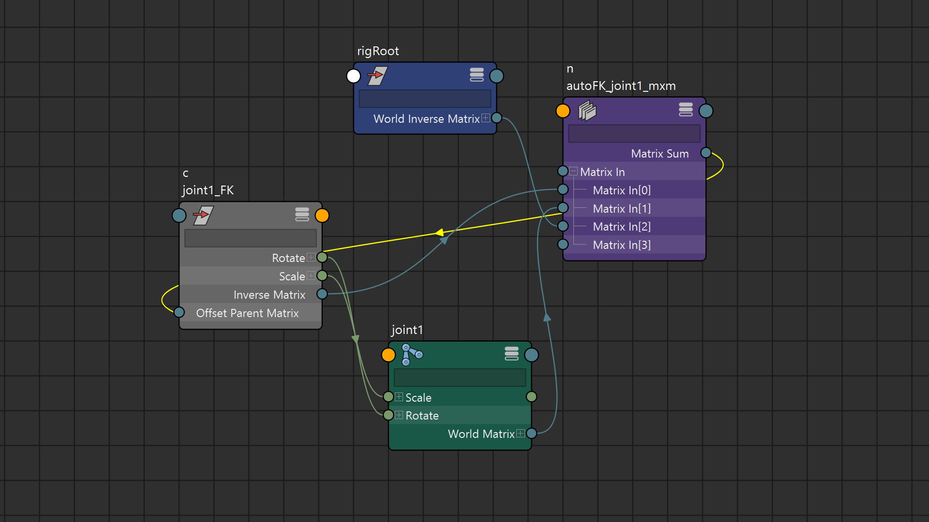
Task: Click rigRoot white input master port
Action: tap(354, 76)
